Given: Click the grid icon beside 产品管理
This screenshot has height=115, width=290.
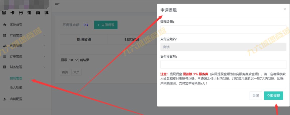Looking at the screenshot, I should click(x=5, y=35).
